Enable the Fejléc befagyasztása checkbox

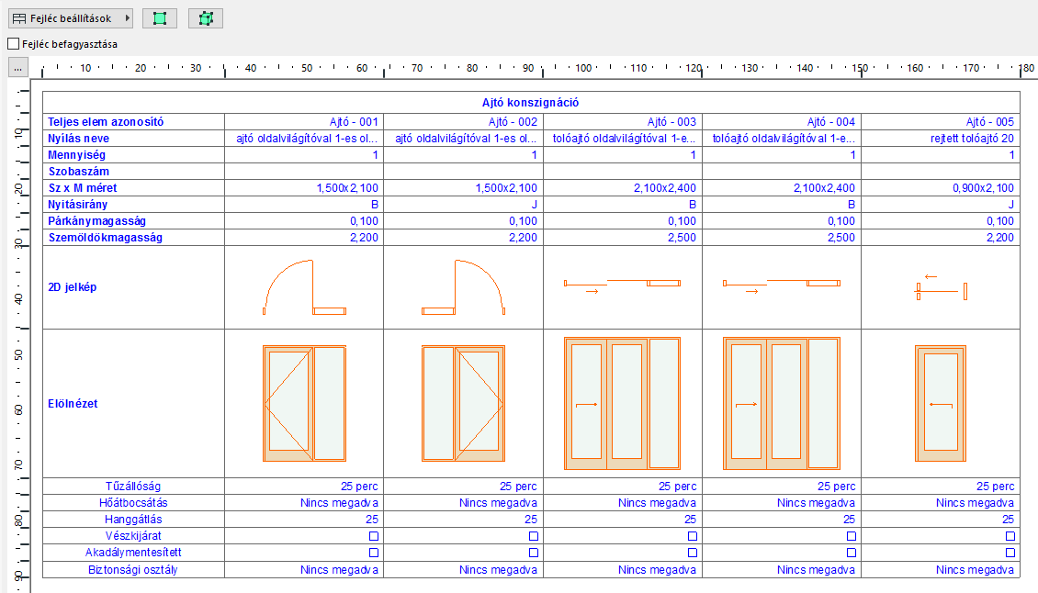12,42
